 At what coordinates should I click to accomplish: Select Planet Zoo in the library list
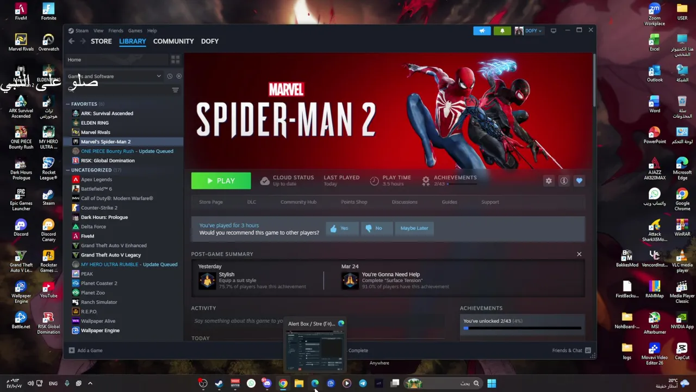(92, 292)
